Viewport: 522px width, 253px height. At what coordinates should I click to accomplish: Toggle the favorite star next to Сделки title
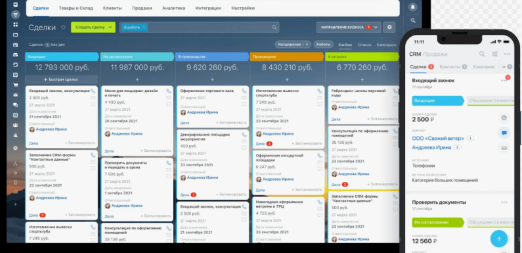click(63, 28)
